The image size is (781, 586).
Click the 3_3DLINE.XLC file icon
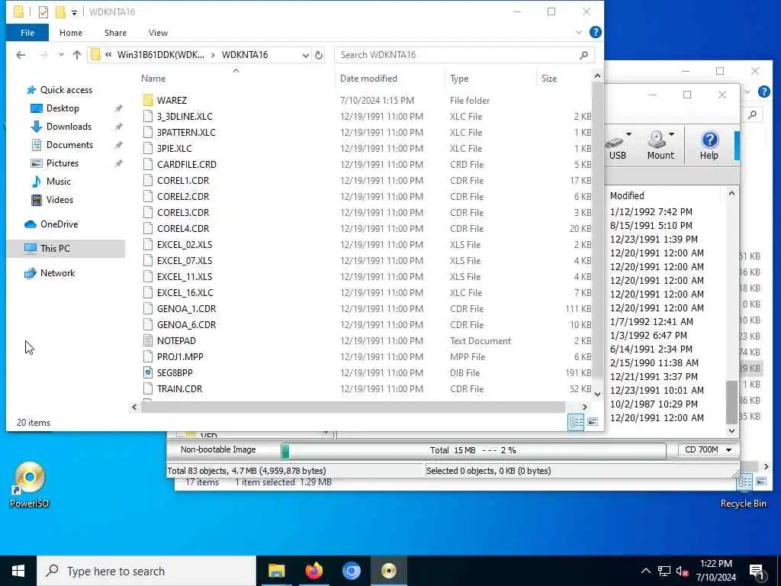tap(147, 116)
